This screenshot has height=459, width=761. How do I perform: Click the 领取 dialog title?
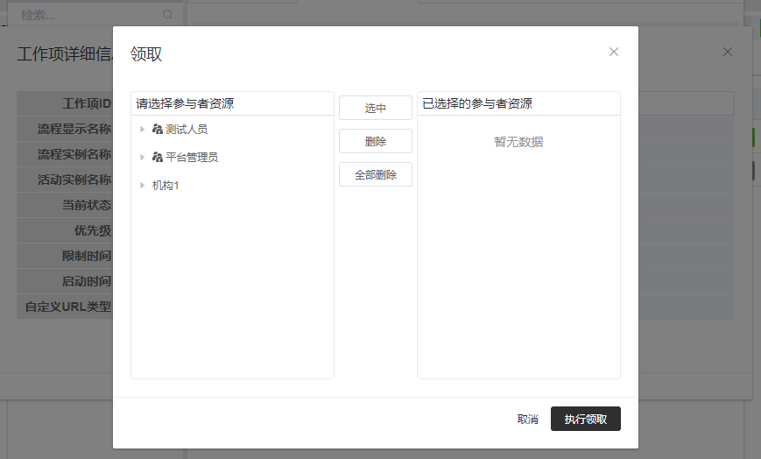[x=146, y=54]
